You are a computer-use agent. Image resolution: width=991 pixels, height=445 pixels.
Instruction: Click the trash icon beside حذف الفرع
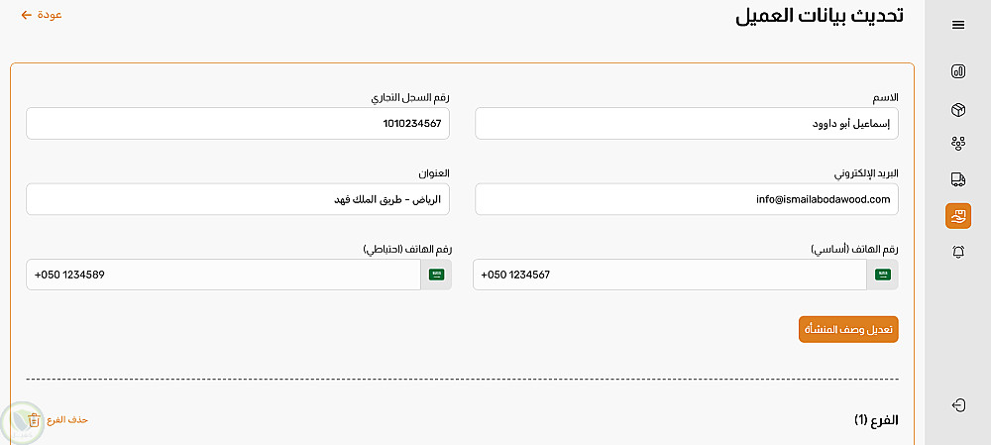[35, 419]
